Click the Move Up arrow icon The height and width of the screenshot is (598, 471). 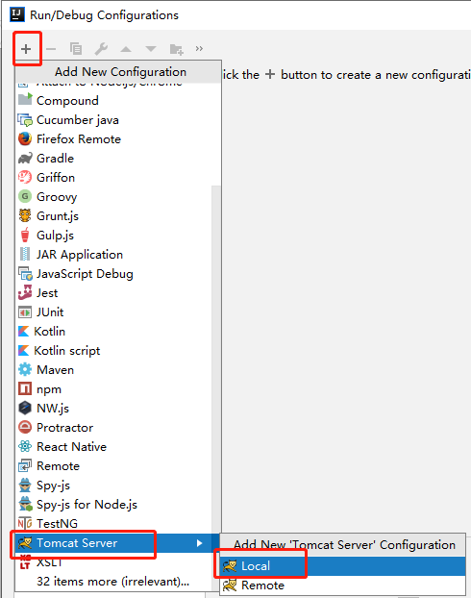tap(126, 49)
